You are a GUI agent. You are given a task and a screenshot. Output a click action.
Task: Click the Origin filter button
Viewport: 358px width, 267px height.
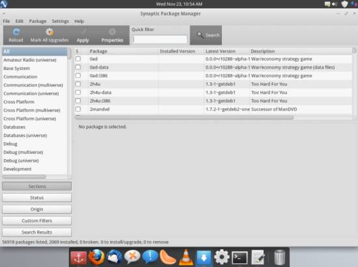coord(36,209)
